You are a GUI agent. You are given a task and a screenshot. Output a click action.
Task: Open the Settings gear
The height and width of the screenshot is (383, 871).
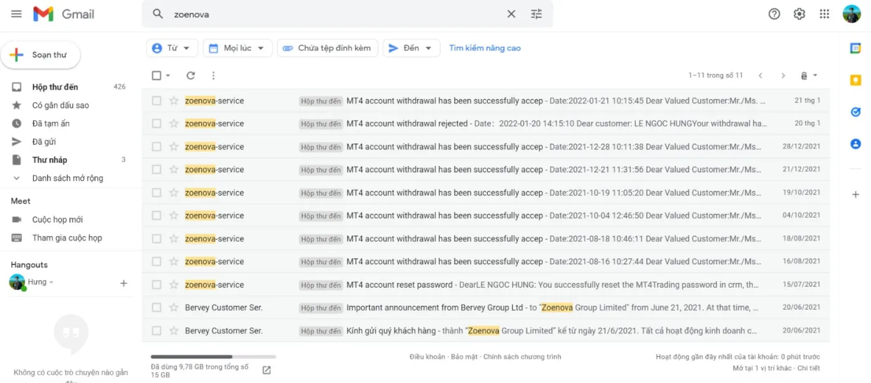pos(799,14)
